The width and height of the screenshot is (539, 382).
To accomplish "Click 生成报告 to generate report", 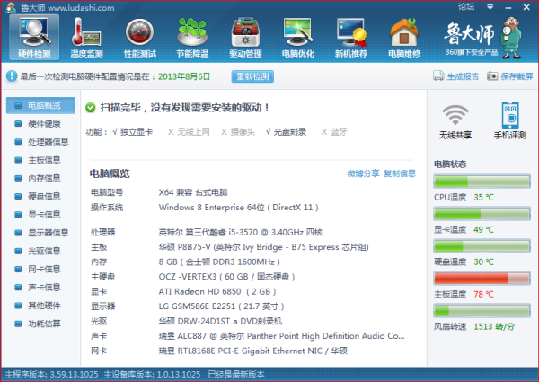I will (455, 76).
